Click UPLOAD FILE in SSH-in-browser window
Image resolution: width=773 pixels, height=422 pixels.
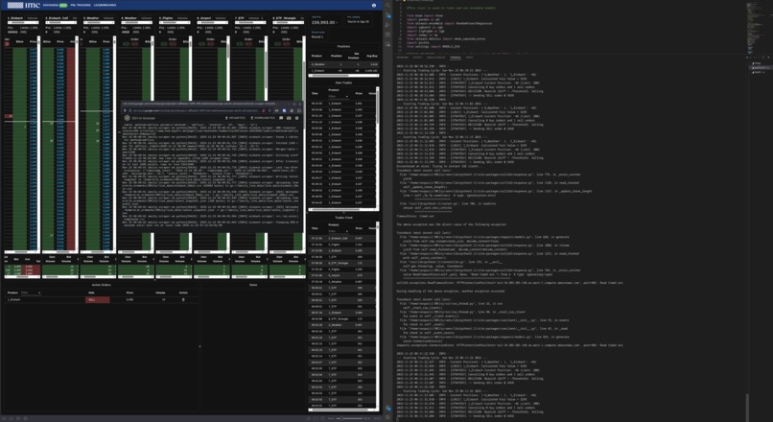click(235, 118)
